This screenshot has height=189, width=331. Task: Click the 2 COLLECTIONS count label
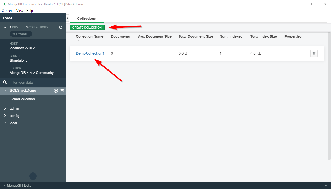tap(37, 27)
